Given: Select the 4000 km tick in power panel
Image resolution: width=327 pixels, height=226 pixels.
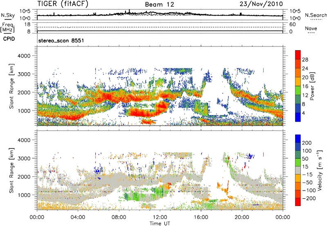Looking at the screenshot, I should pos(24,56).
